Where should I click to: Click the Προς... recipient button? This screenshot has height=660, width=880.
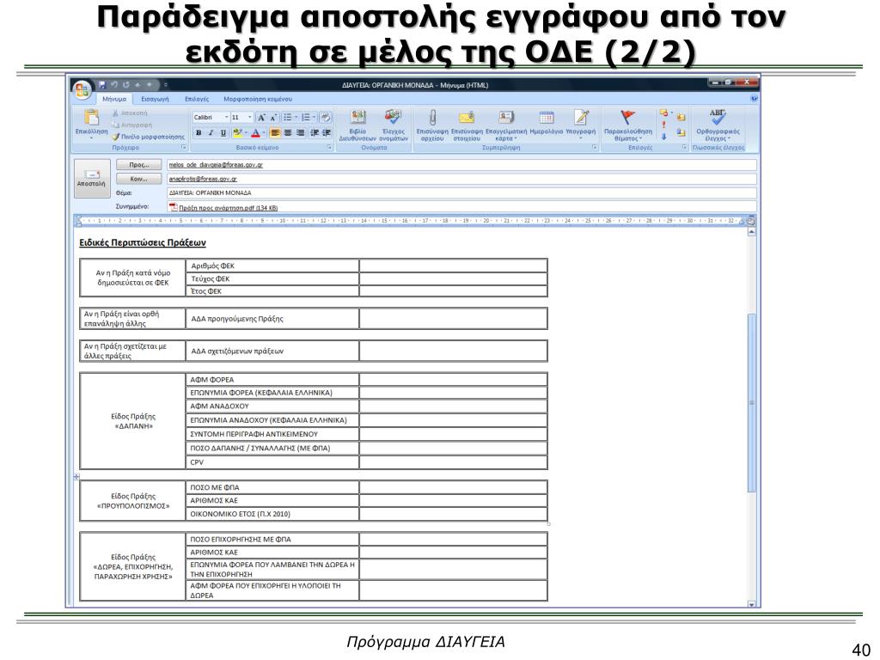(x=138, y=165)
